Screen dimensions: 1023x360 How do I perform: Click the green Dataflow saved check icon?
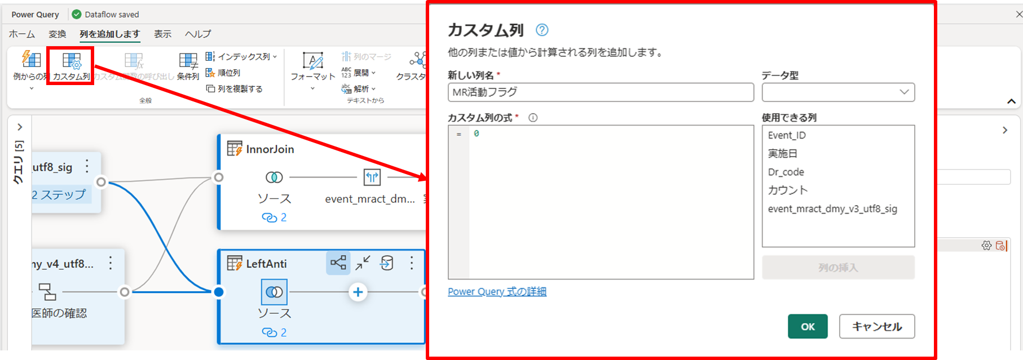[x=77, y=14]
